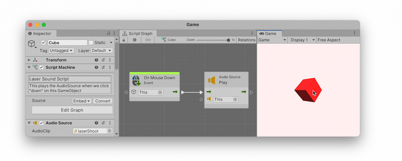Click the Convert button

click(103, 101)
